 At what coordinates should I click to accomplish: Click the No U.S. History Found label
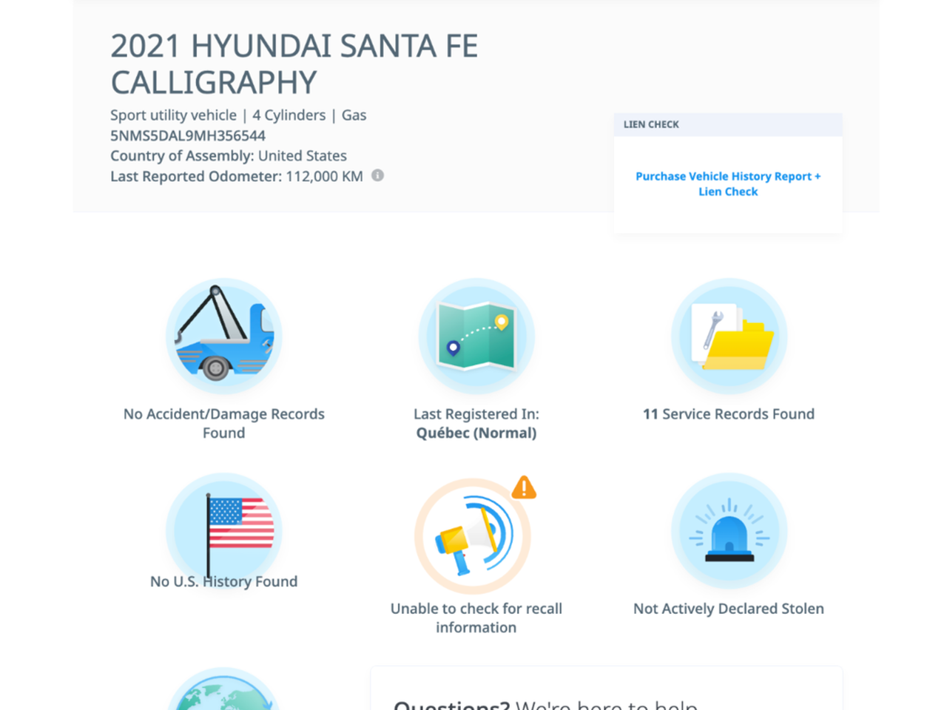coord(223,582)
